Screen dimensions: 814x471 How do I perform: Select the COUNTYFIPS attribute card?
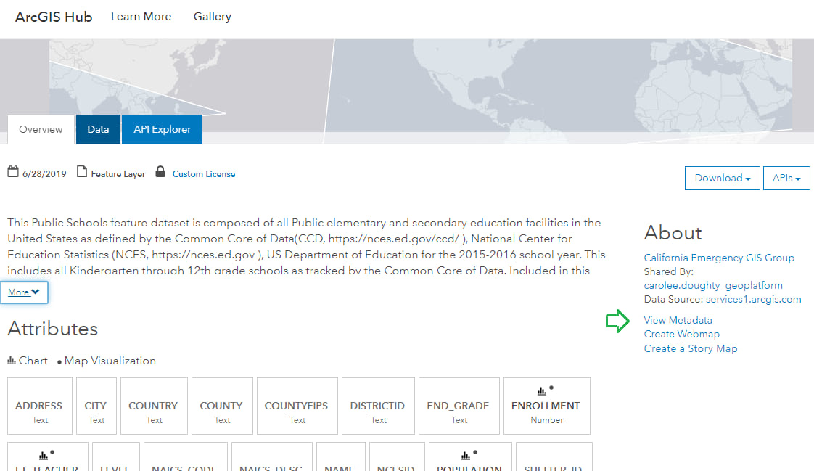pyautogui.click(x=297, y=406)
